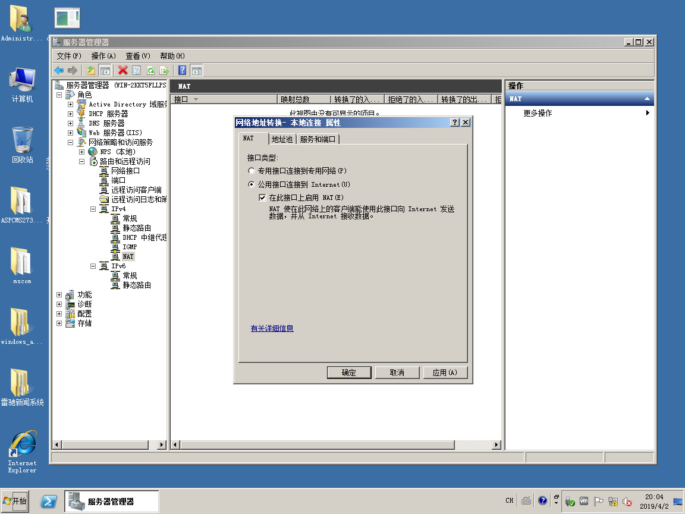
Task: Select 静态路由 under IPv4 in tree
Action: 137,228
